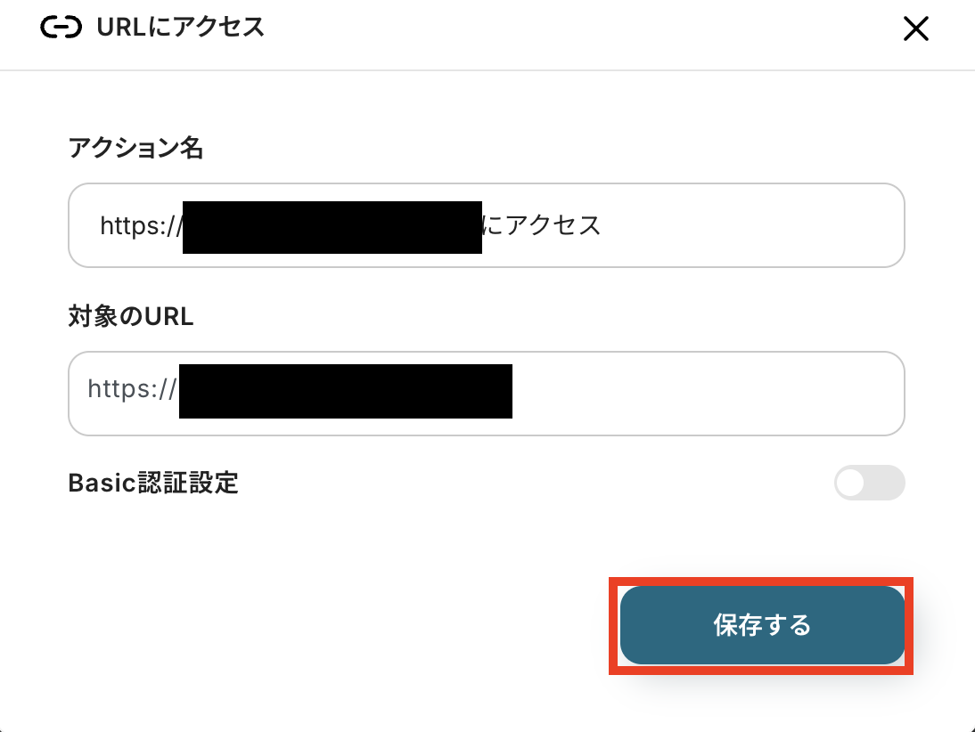Enable the Basic認証設定 toggle switch
The width and height of the screenshot is (975, 732).
869,484
